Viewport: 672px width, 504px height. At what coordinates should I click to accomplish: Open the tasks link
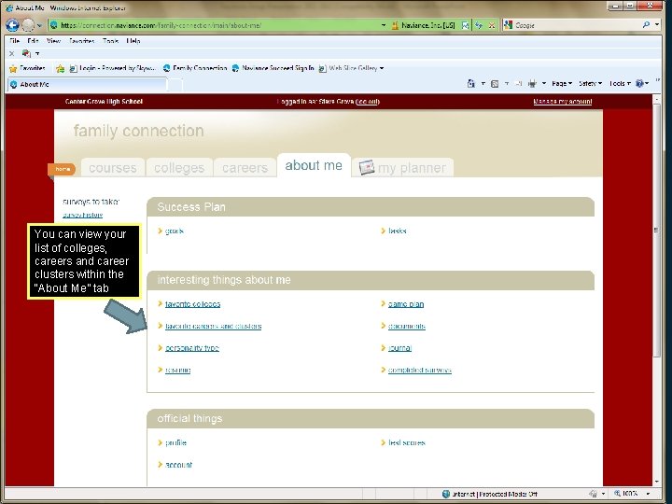(x=398, y=231)
